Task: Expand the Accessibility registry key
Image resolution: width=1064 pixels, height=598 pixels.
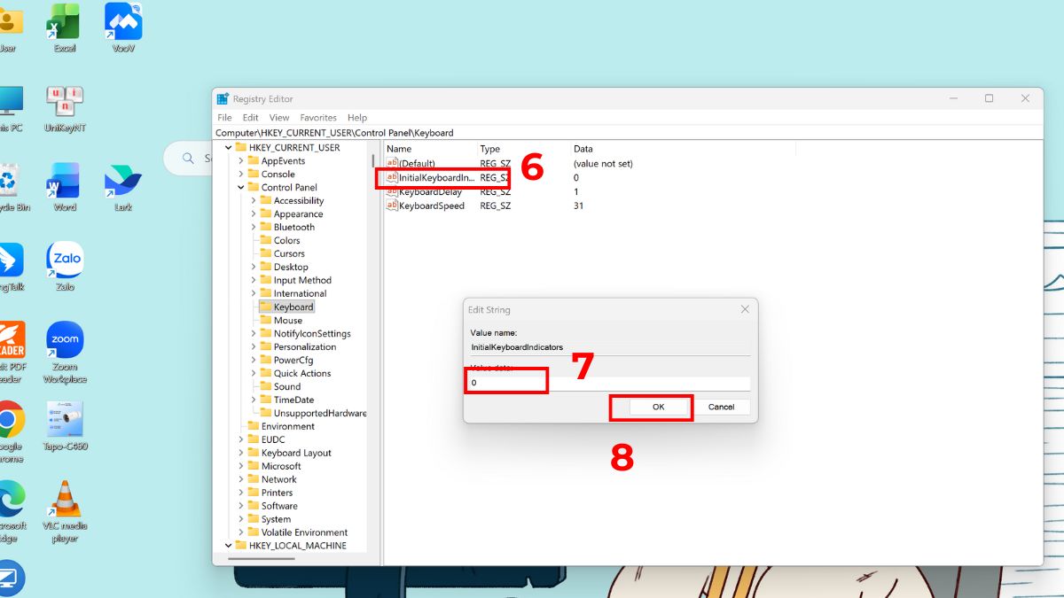Action: (x=254, y=201)
